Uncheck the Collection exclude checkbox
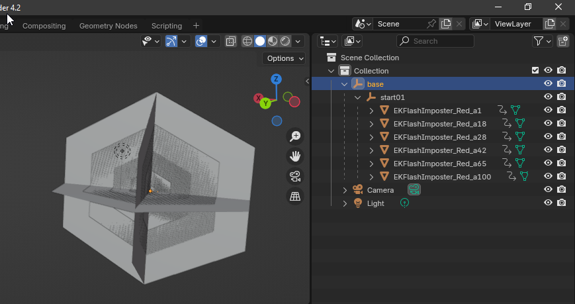The height and width of the screenshot is (304, 575). (535, 71)
